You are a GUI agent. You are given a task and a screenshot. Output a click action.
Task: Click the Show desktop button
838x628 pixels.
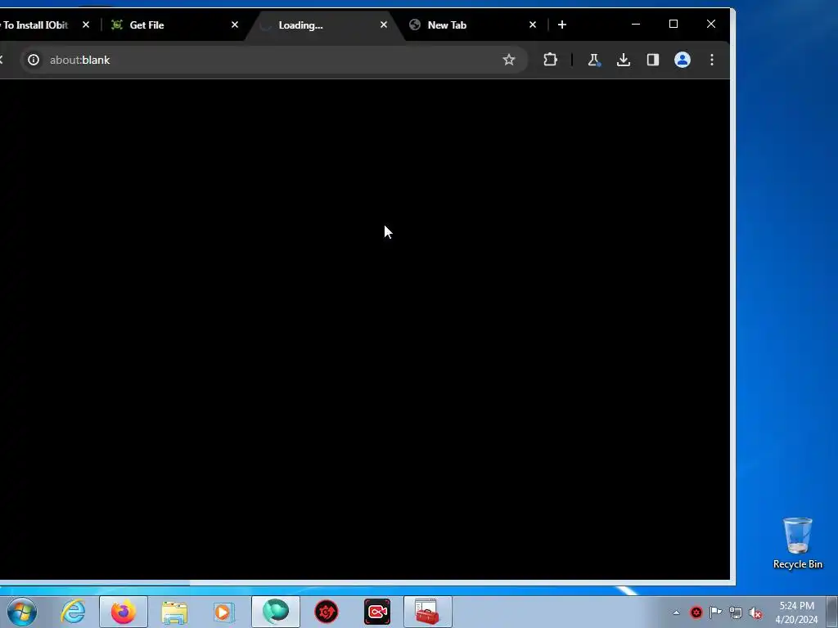832,612
